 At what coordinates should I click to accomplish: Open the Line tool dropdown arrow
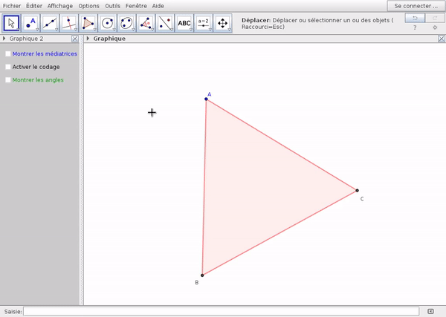pos(56,30)
